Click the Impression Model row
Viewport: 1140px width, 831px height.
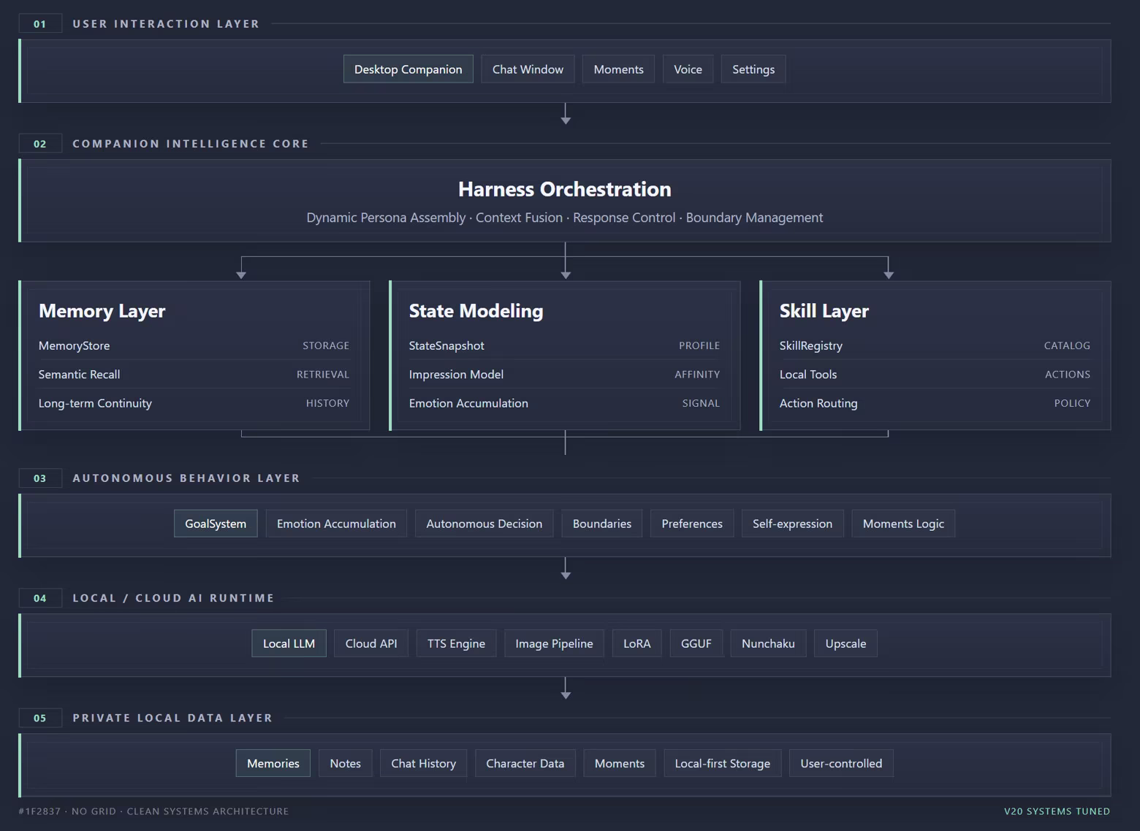point(564,374)
